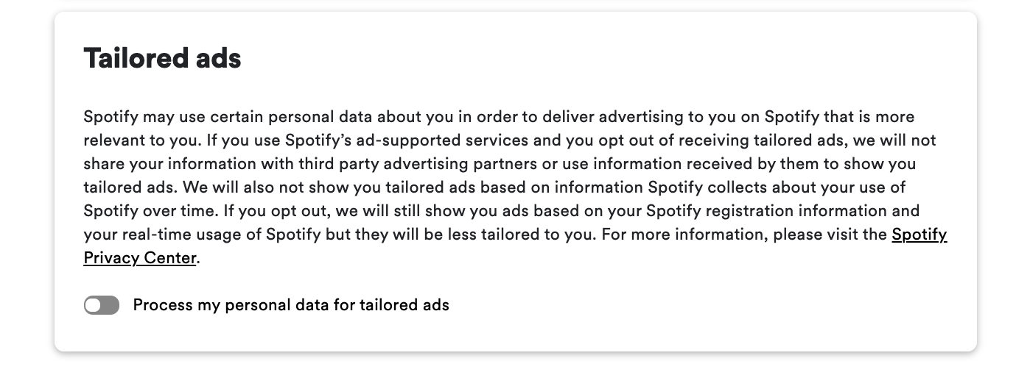
Task: Click the gray track of the toggle
Action: coord(111,305)
